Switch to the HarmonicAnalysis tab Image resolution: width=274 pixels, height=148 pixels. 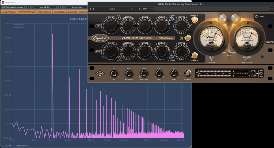(x=27, y=12)
